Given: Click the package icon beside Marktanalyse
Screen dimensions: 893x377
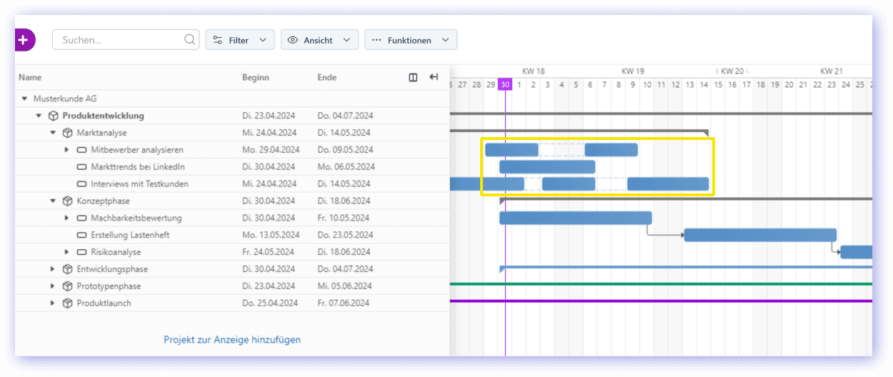Looking at the screenshot, I should click(67, 133).
